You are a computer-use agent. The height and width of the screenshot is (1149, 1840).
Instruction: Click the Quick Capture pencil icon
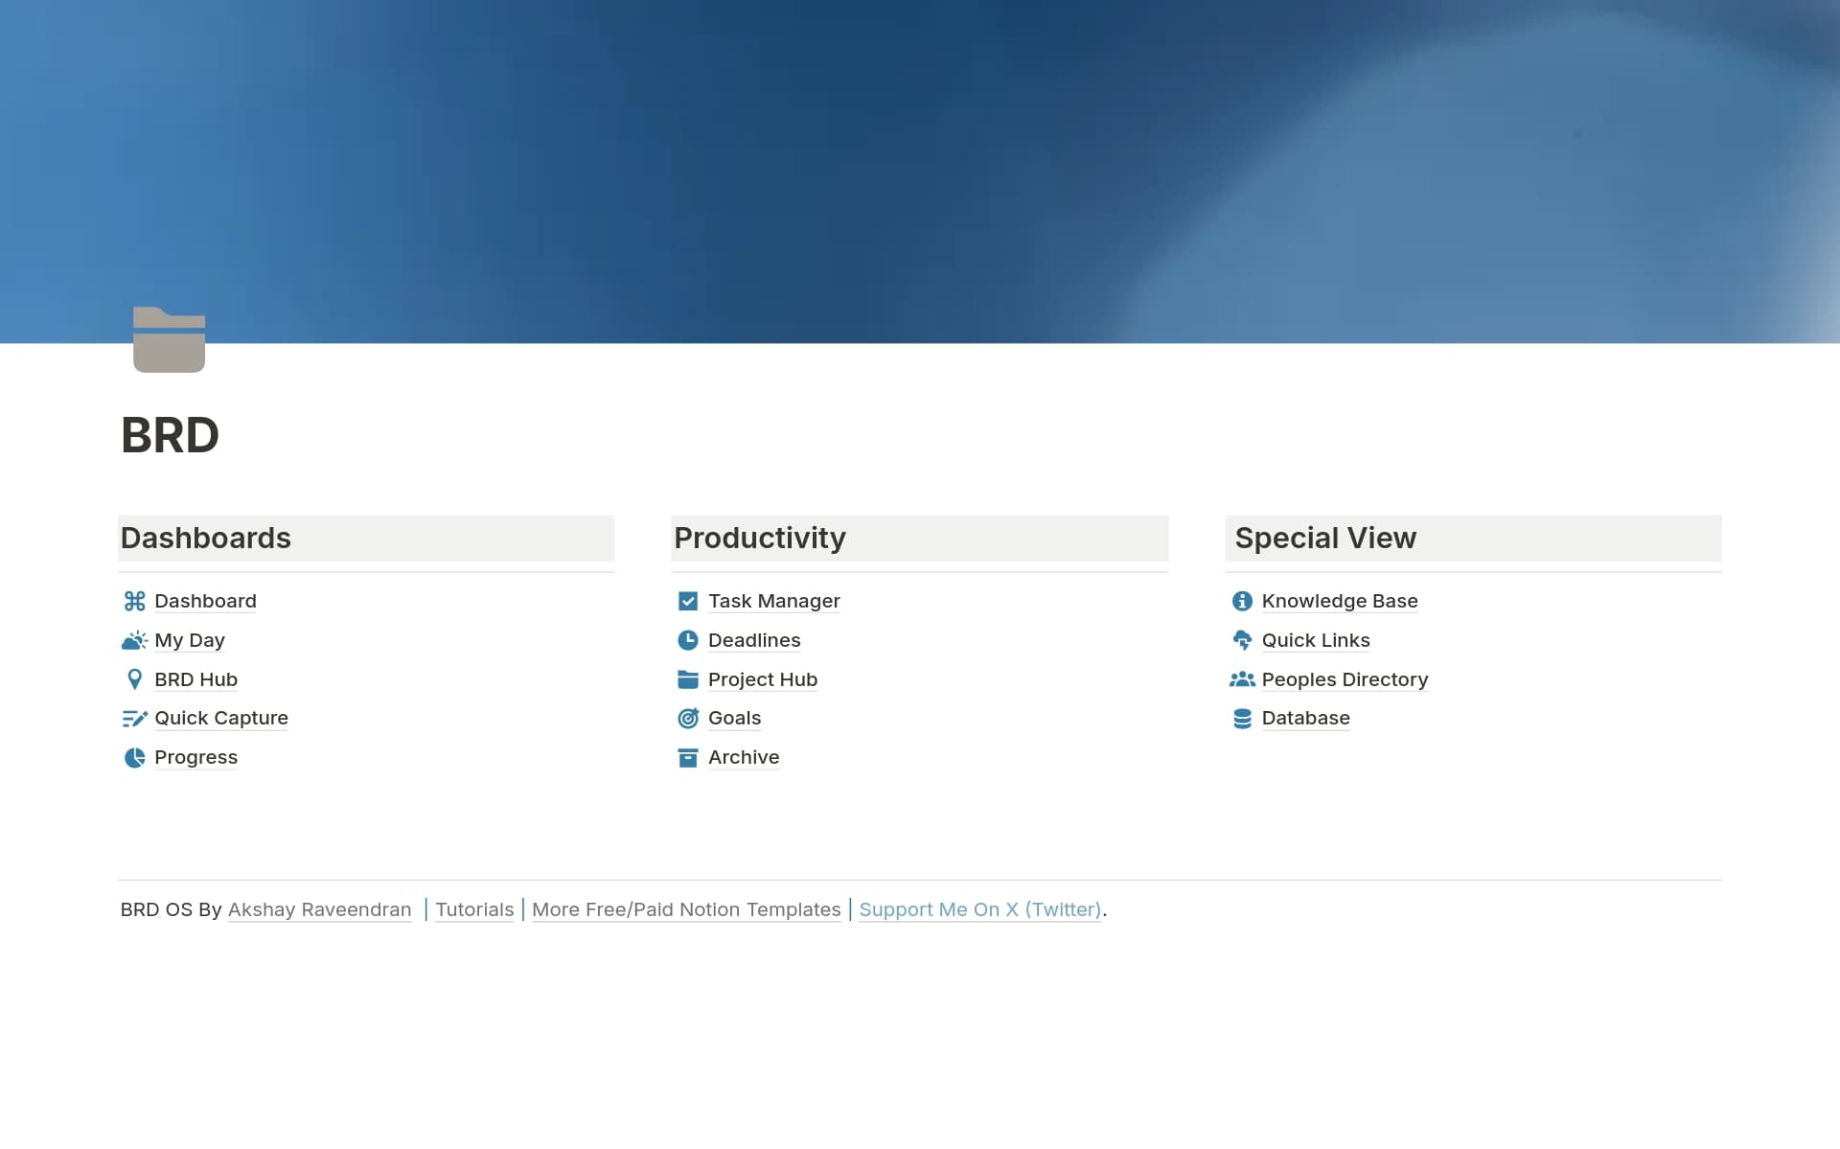[x=134, y=718]
